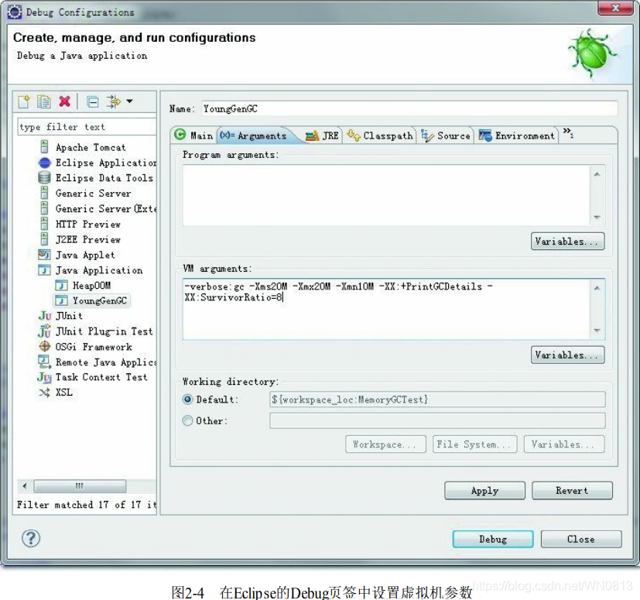
Task: Click OSGi Framework icon
Action: (44, 347)
